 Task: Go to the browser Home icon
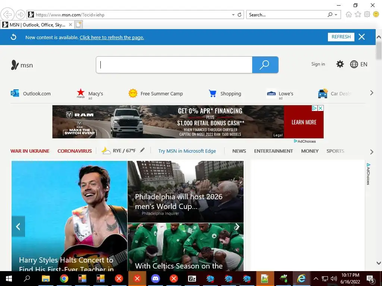coord(349,15)
